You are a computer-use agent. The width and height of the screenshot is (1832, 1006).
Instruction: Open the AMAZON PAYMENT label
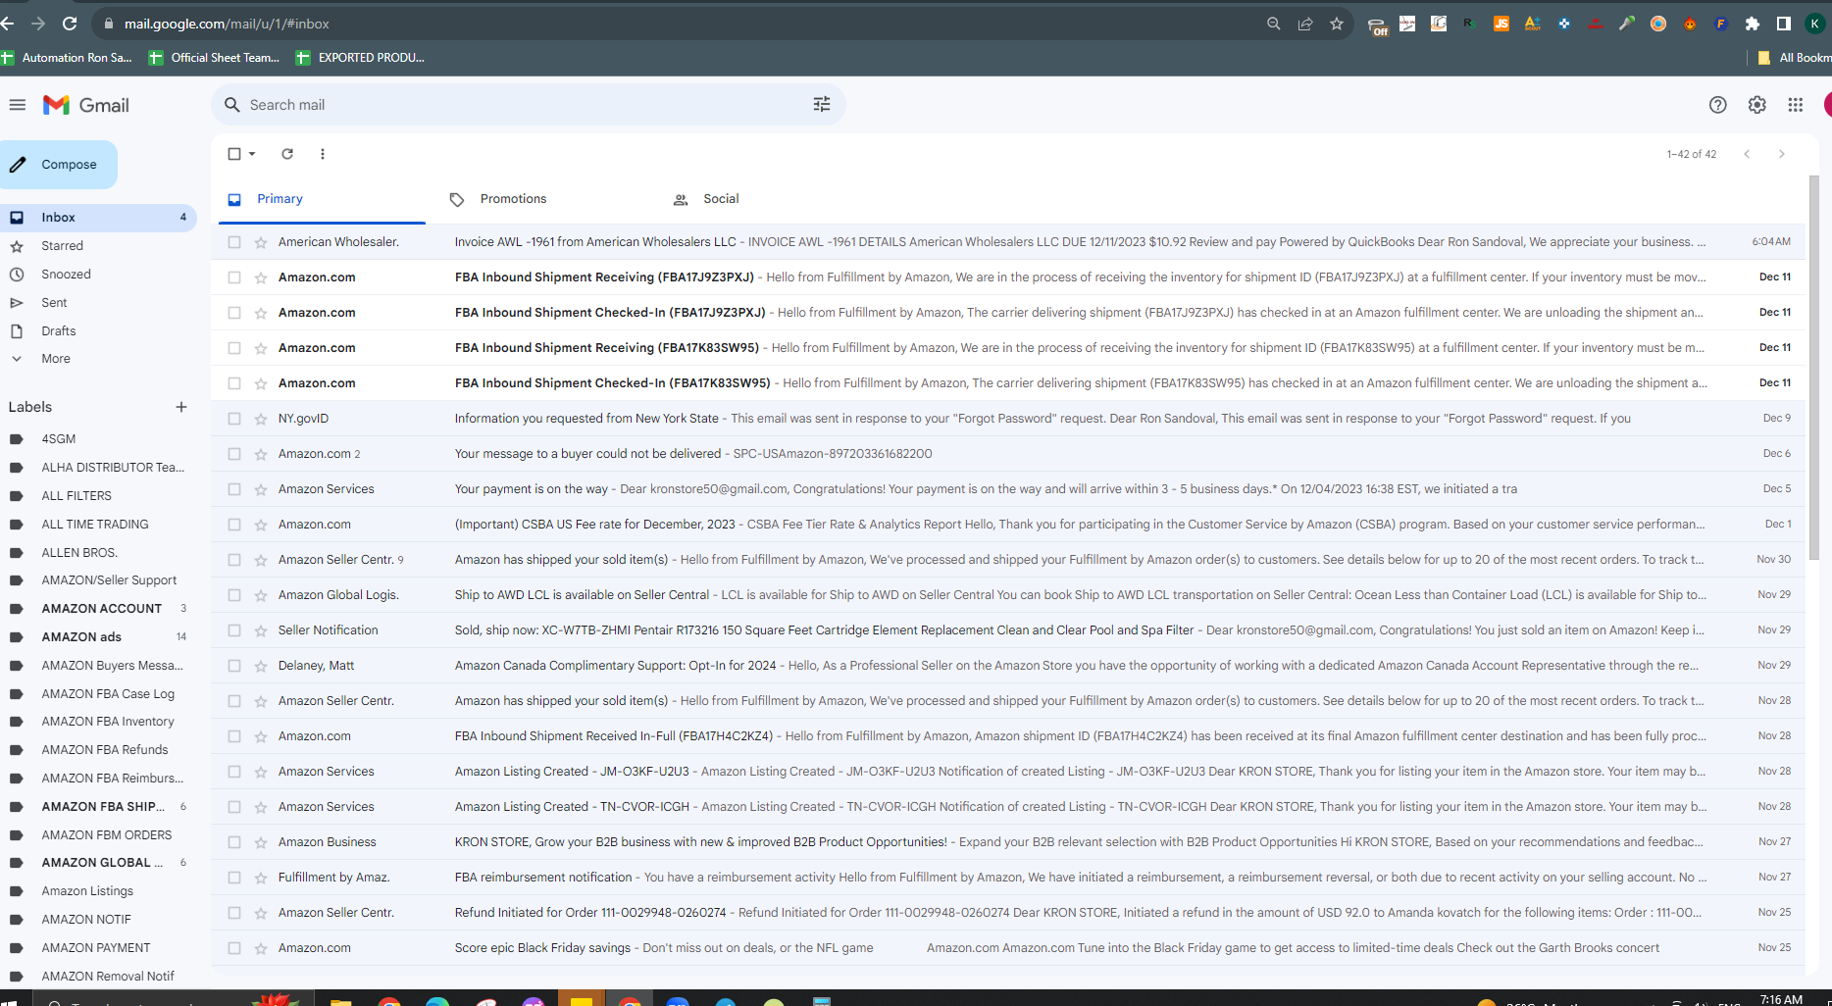95,948
